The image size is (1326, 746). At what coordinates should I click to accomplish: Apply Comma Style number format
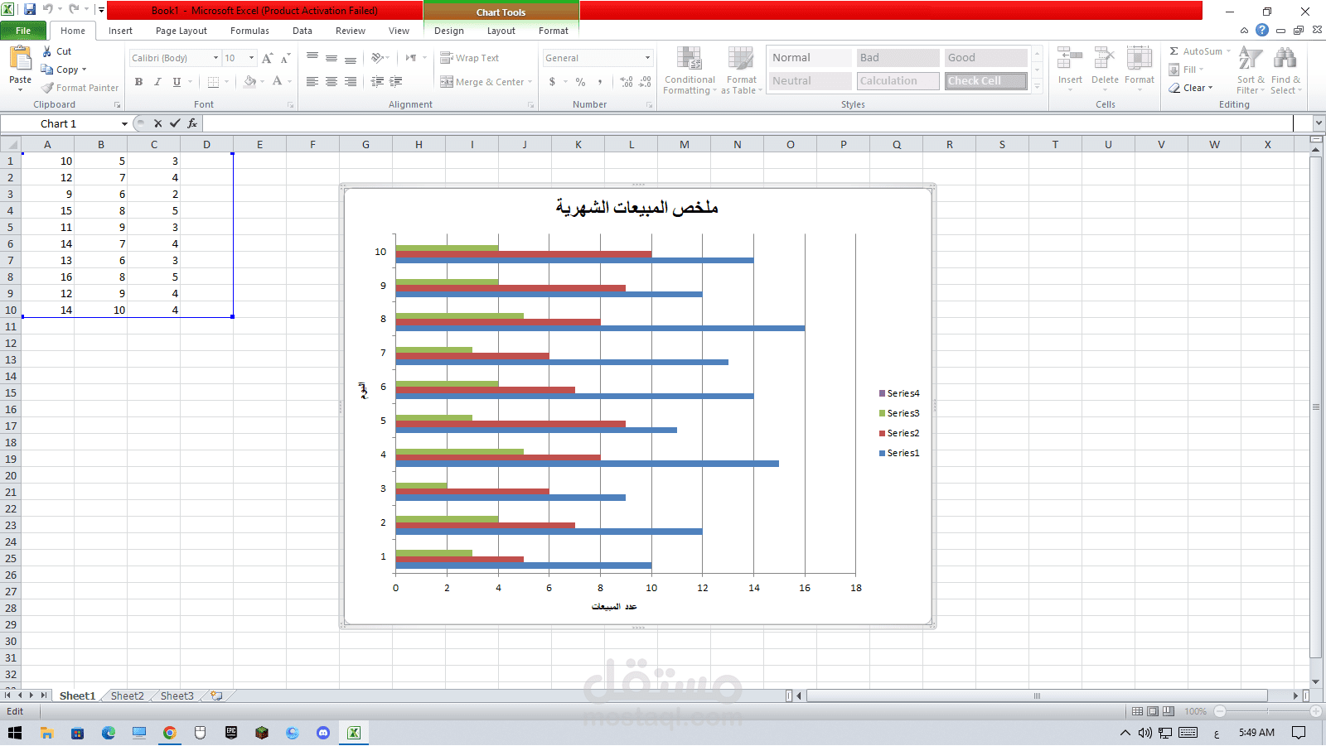click(599, 81)
